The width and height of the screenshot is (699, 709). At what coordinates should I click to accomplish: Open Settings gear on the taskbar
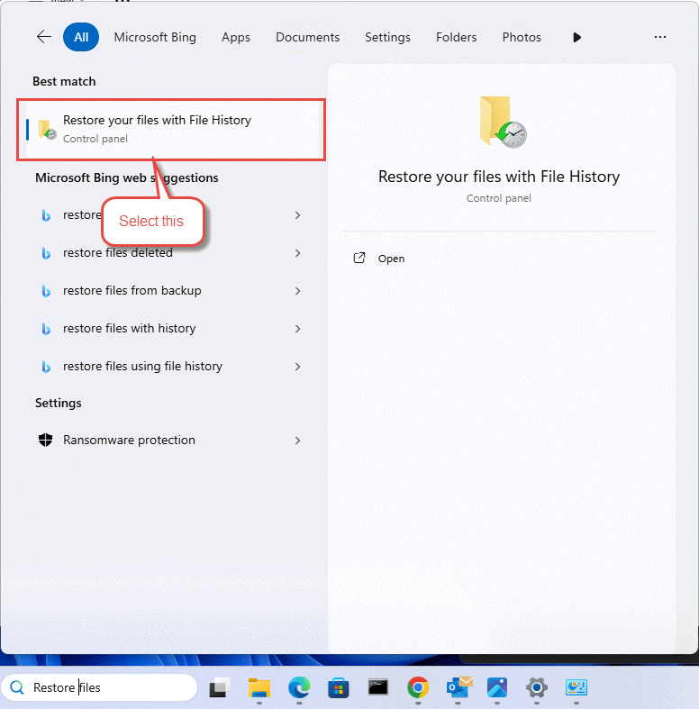click(x=537, y=687)
